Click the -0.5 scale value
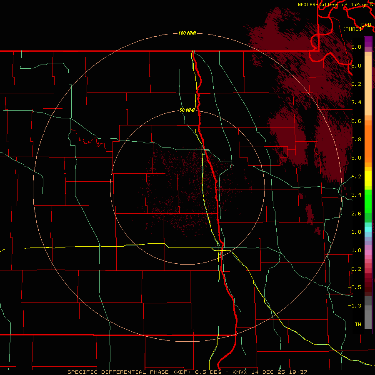The height and width of the screenshot is (375, 375). click(355, 287)
